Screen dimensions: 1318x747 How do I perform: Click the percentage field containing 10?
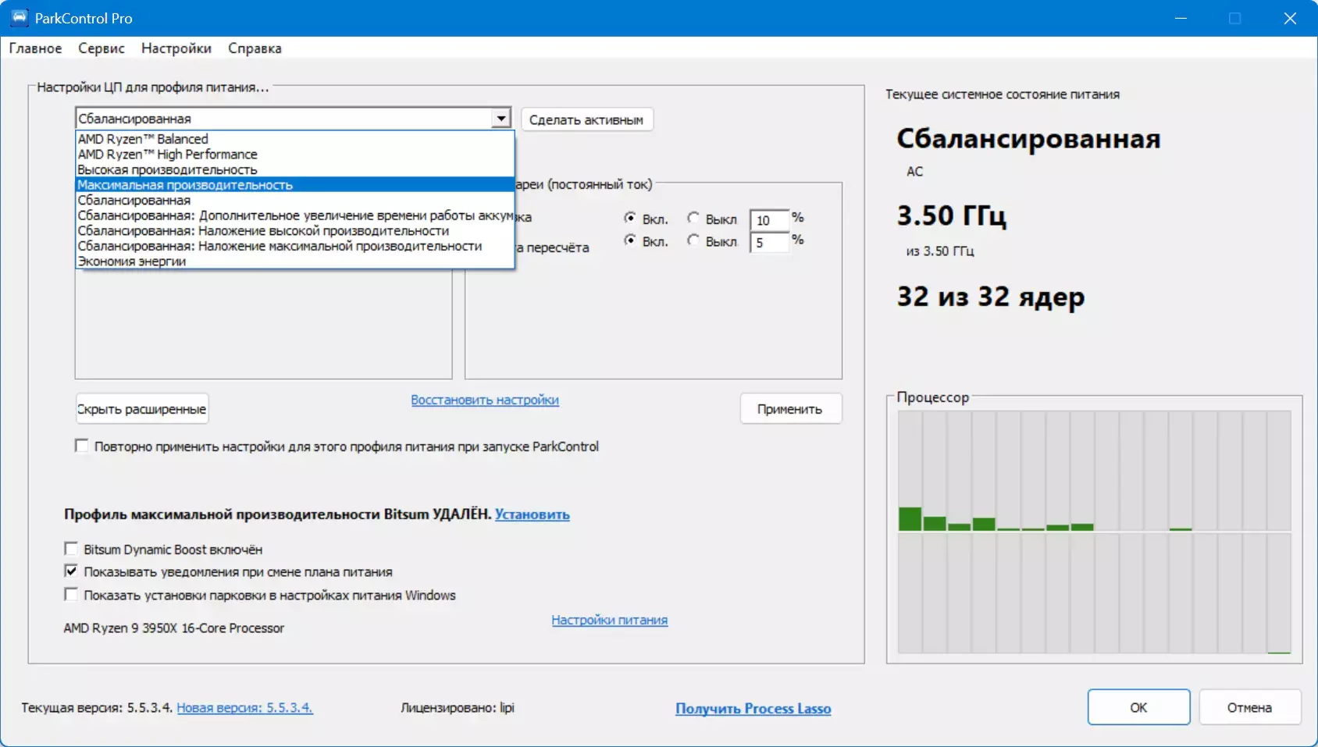coord(769,220)
